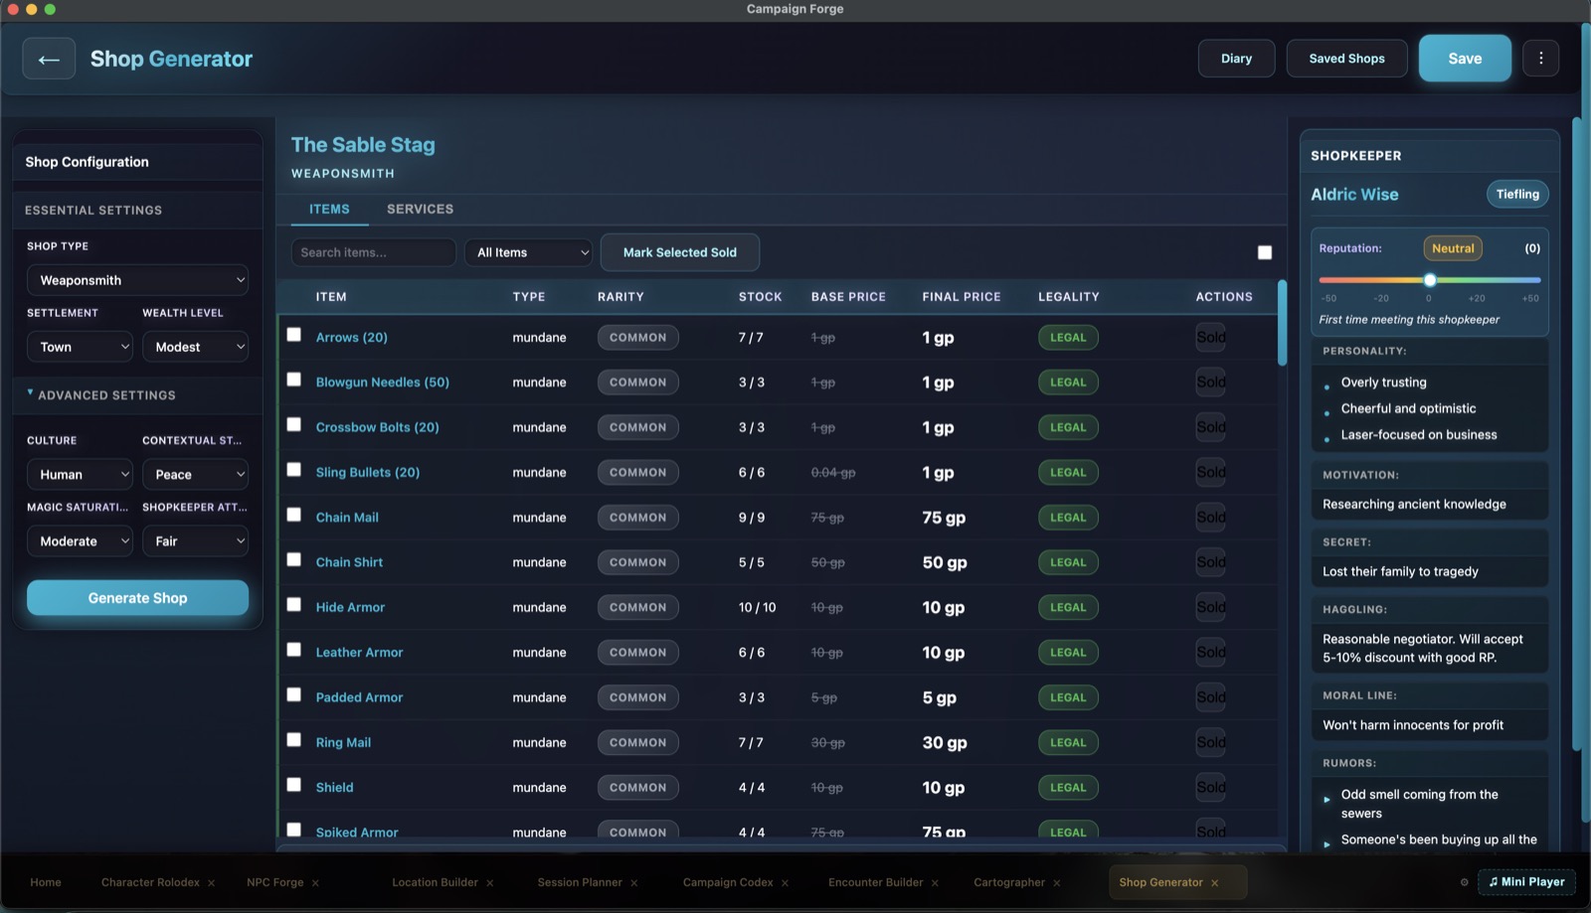Open the Mini Player music widget
Image resolution: width=1591 pixels, height=913 pixels.
click(1526, 881)
